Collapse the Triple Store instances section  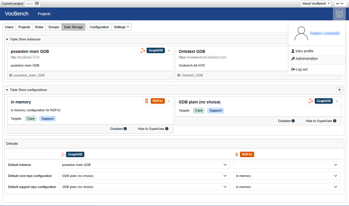[x=7, y=39]
